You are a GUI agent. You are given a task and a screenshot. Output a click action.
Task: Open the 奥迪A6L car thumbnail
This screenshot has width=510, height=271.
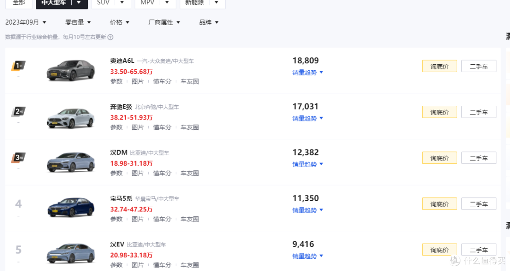[71, 70]
